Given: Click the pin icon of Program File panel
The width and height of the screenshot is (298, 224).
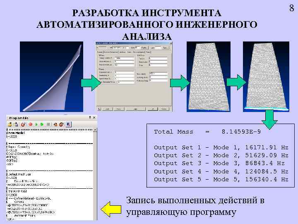Looking at the screenshot, I should pyautogui.click(x=90, y=118).
